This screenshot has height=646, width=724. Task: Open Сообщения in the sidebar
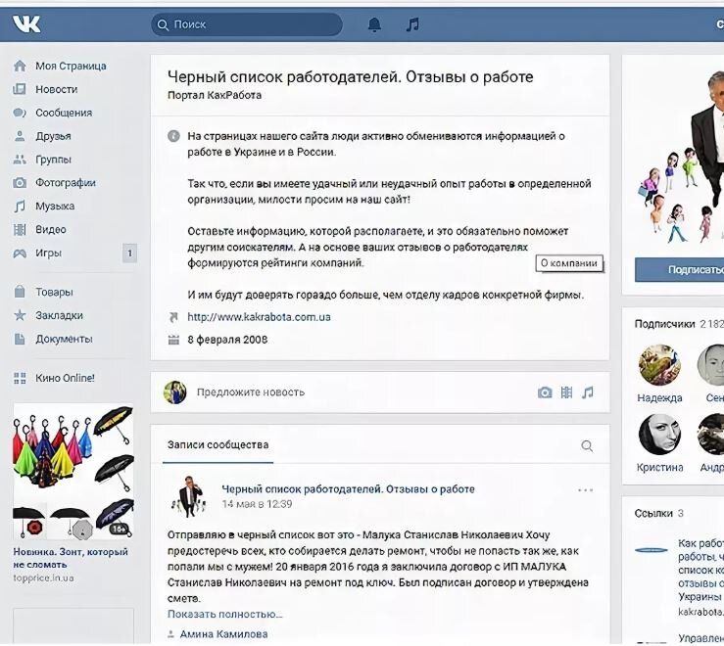[x=64, y=113]
